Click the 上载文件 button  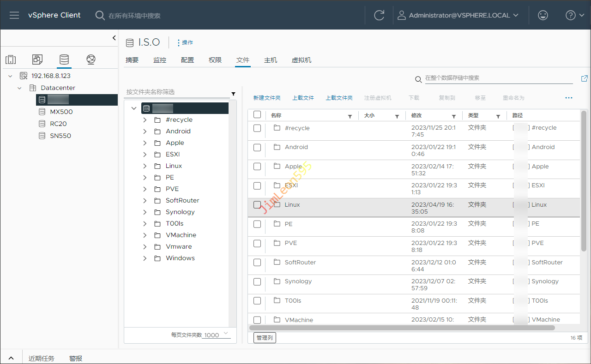(303, 98)
